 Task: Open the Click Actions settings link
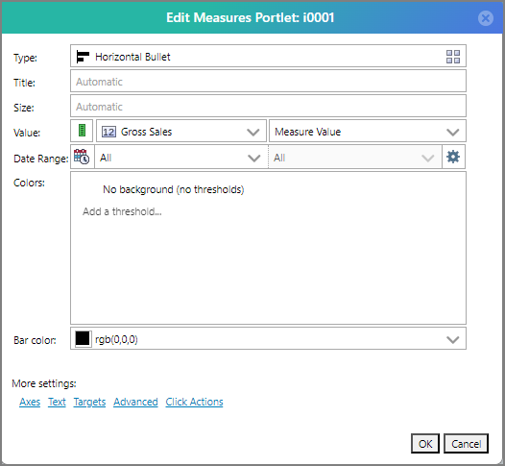194,402
